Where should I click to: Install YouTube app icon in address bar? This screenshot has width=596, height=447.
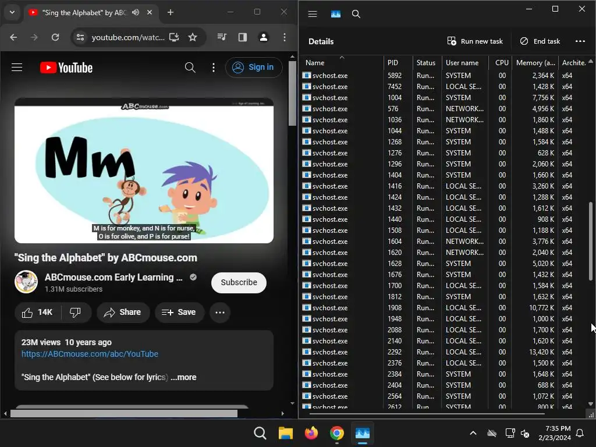click(x=174, y=37)
